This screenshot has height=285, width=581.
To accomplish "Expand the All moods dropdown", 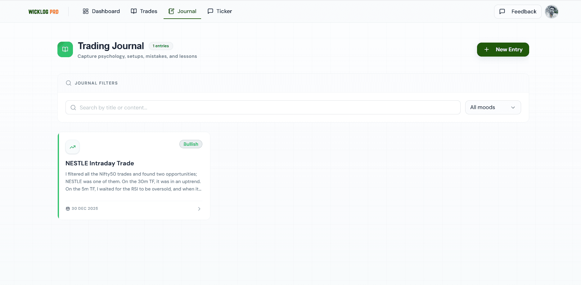I will pyautogui.click(x=493, y=107).
